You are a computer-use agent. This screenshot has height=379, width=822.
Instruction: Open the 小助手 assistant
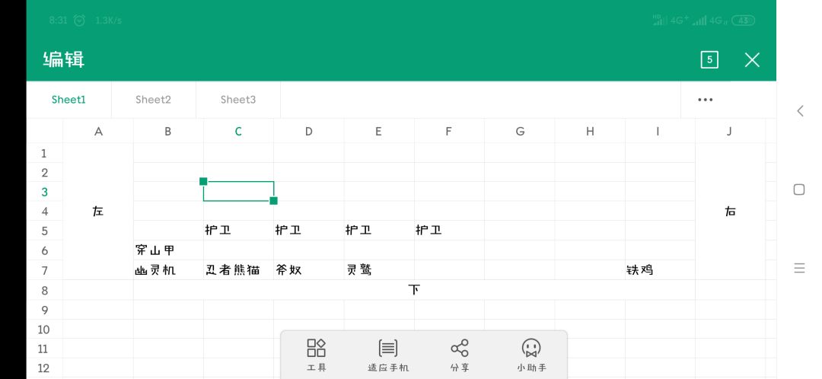point(531,355)
